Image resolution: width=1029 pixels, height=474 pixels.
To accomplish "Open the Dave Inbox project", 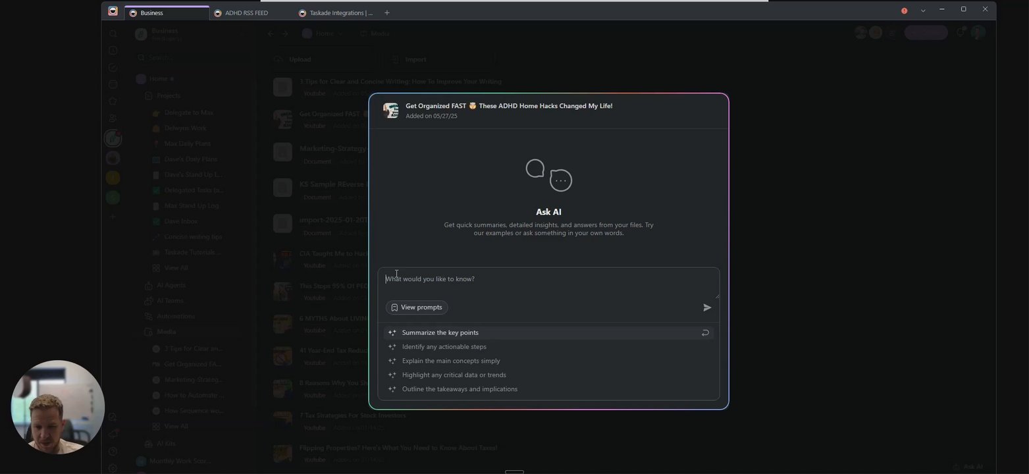I will click(x=181, y=222).
